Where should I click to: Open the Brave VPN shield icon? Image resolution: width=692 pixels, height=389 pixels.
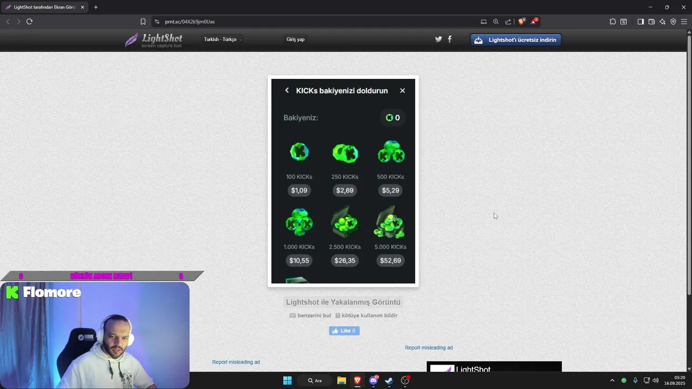point(673,22)
